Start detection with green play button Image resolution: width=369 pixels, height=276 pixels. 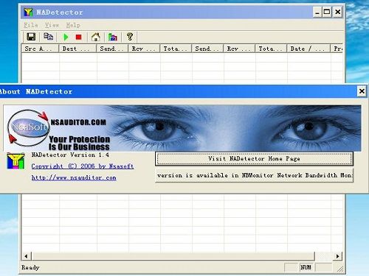click(x=66, y=37)
